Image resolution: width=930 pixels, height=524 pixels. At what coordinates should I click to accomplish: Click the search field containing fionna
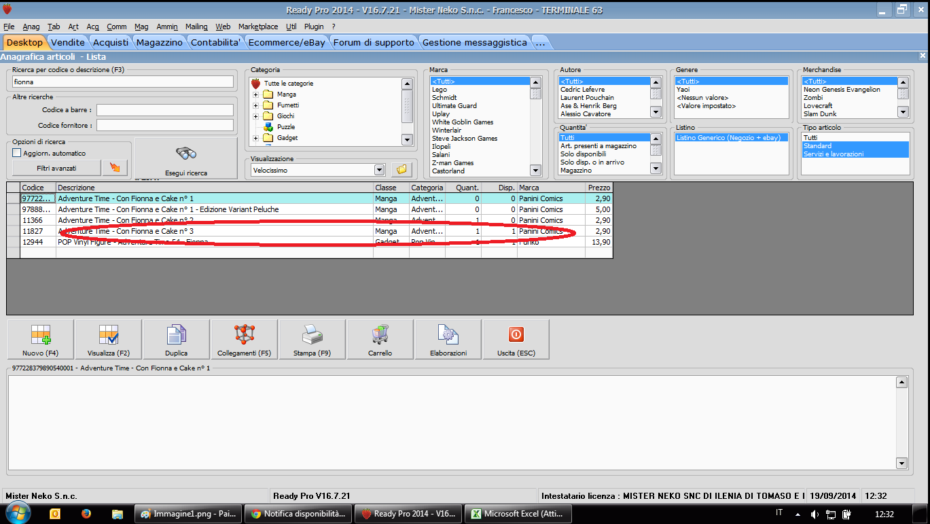coord(123,82)
